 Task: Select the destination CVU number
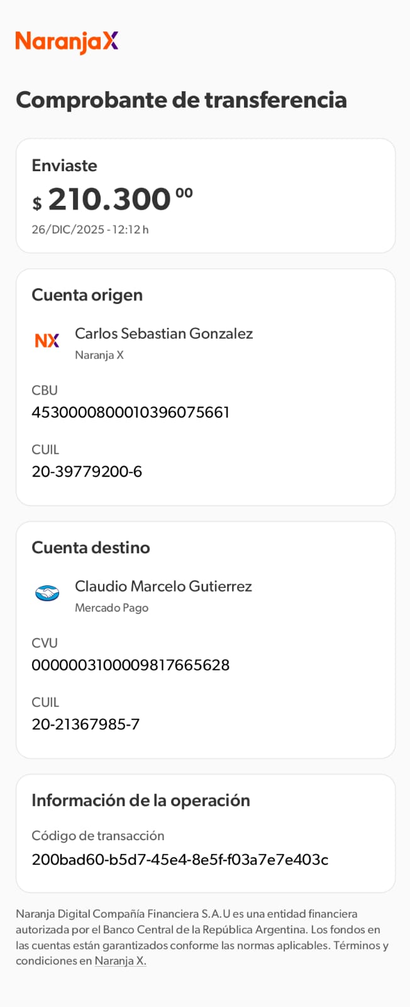tap(130, 665)
